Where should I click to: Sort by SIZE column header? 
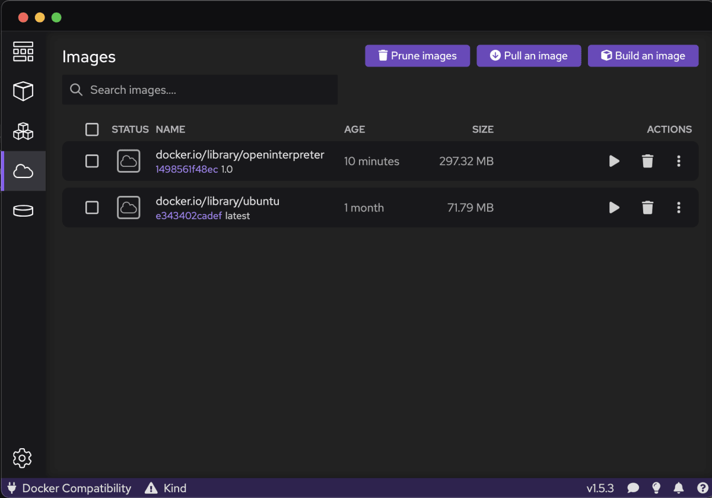pos(483,129)
